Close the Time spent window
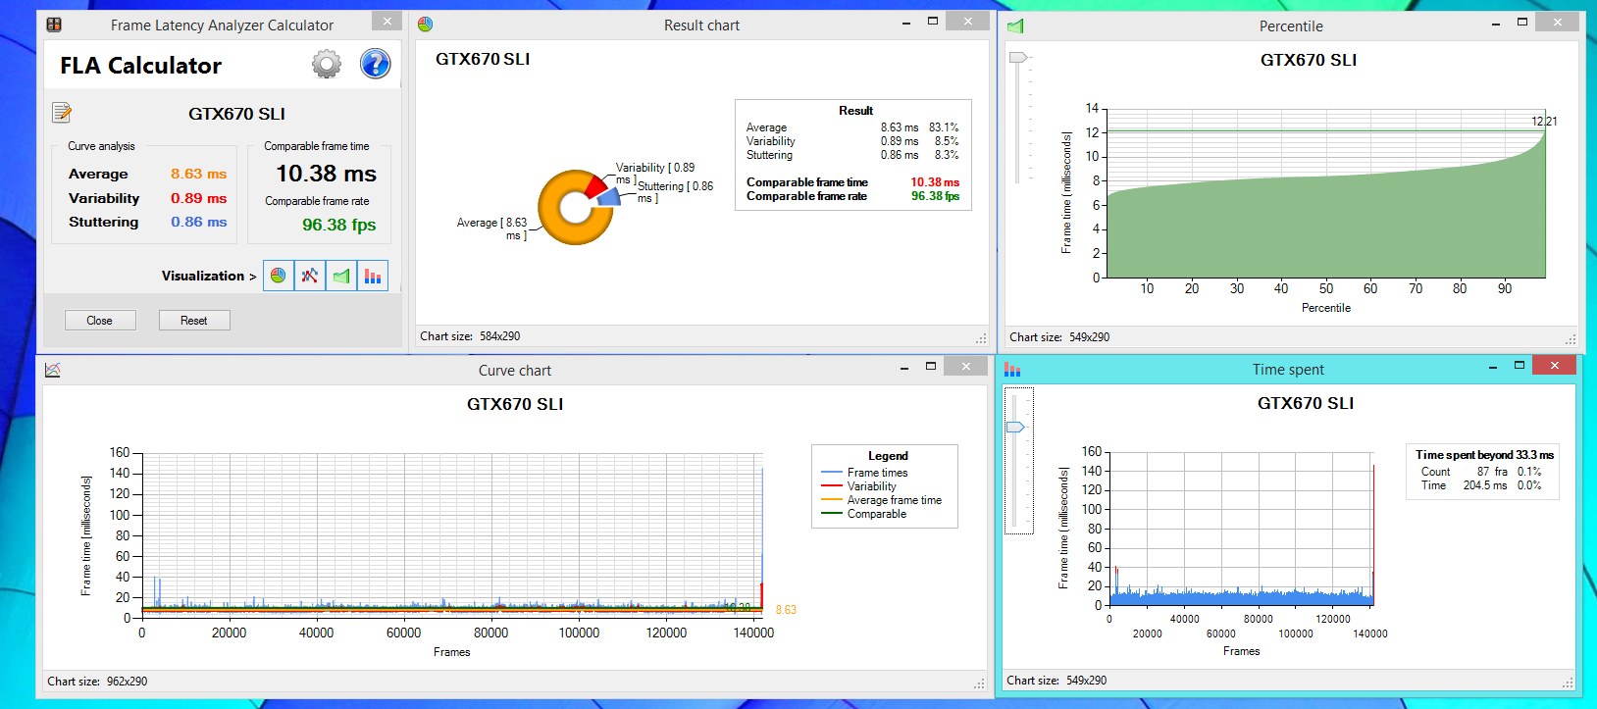The width and height of the screenshot is (1597, 709). click(1554, 365)
